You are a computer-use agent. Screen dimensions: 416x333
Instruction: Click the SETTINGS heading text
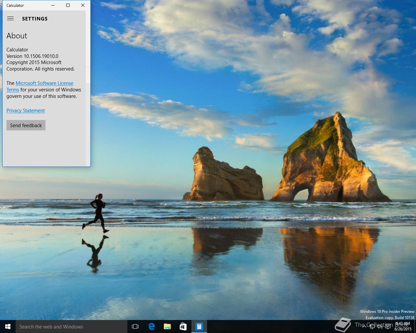pos(35,19)
